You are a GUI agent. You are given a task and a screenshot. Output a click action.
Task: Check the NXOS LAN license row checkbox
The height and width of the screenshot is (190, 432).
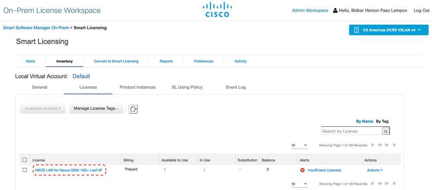[x=25, y=170]
